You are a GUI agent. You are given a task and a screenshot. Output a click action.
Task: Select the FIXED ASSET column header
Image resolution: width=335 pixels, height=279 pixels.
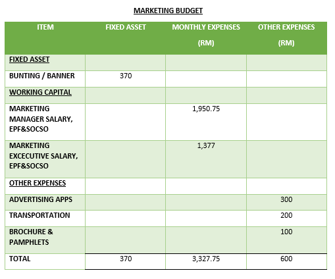point(126,27)
